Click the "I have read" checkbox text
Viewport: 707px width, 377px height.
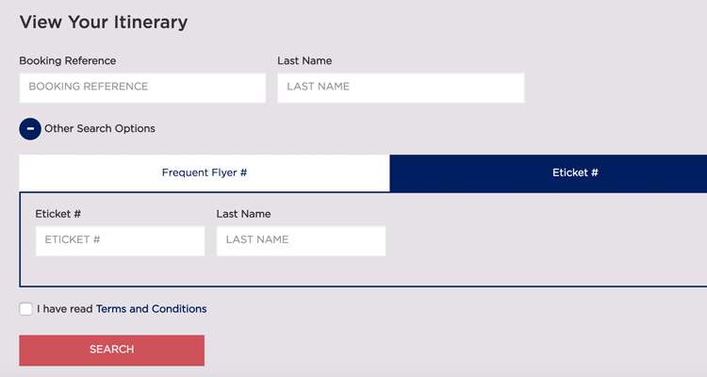click(x=65, y=309)
